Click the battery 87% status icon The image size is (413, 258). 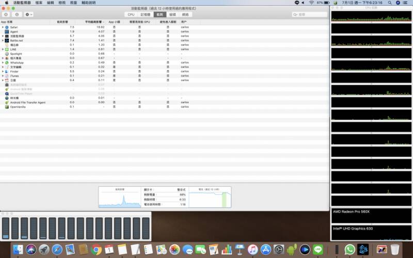pyautogui.click(x=323, y=3)
